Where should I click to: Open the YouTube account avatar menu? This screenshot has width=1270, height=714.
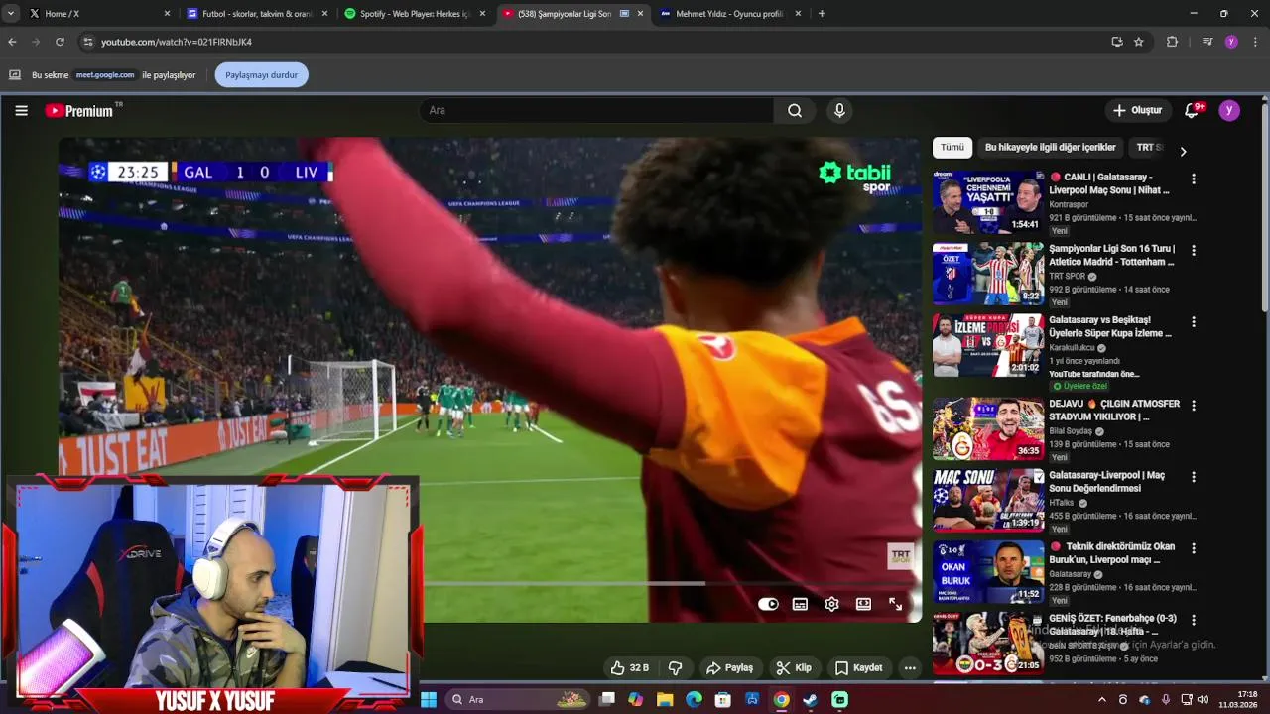coord(1229,111)
